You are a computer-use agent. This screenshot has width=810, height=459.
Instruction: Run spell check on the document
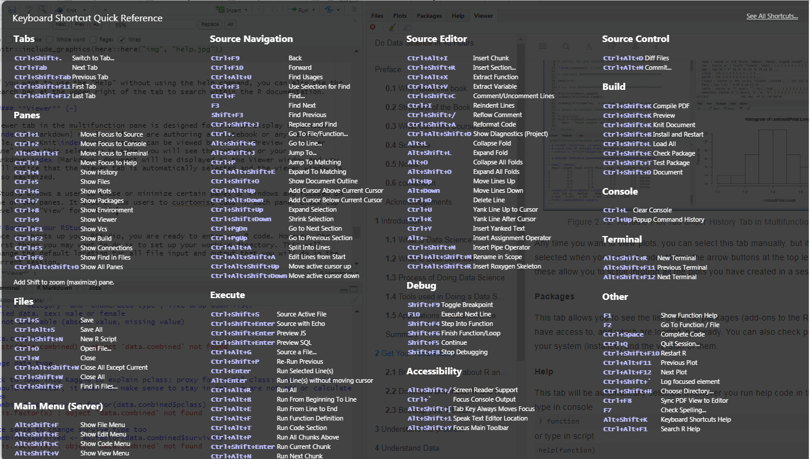30,9
